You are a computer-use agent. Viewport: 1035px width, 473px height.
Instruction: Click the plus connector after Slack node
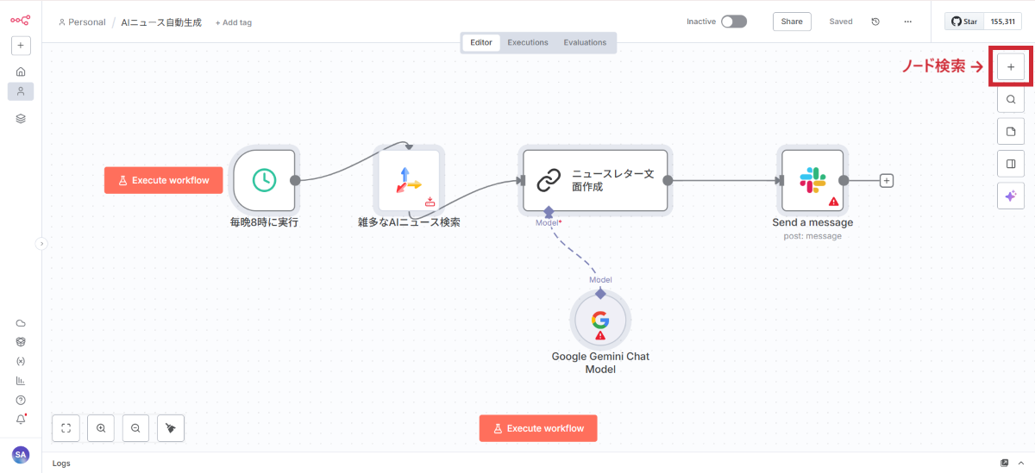(x=887, y=181)
